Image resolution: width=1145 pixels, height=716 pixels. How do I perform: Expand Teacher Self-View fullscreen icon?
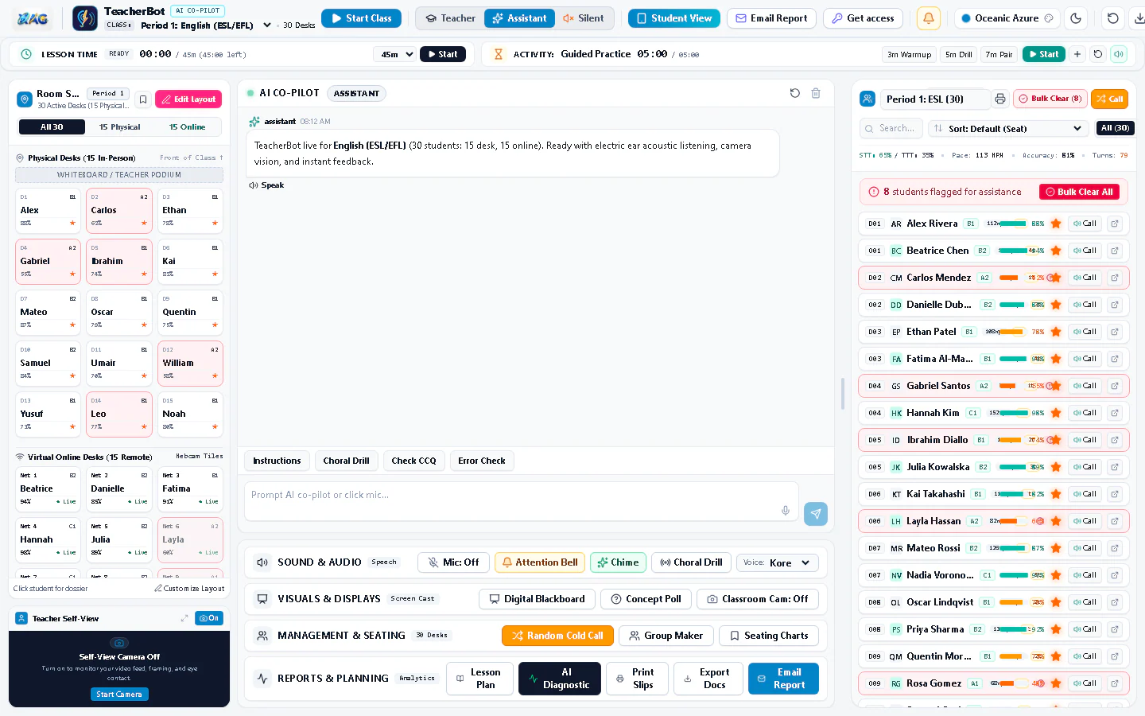(184, 618)
